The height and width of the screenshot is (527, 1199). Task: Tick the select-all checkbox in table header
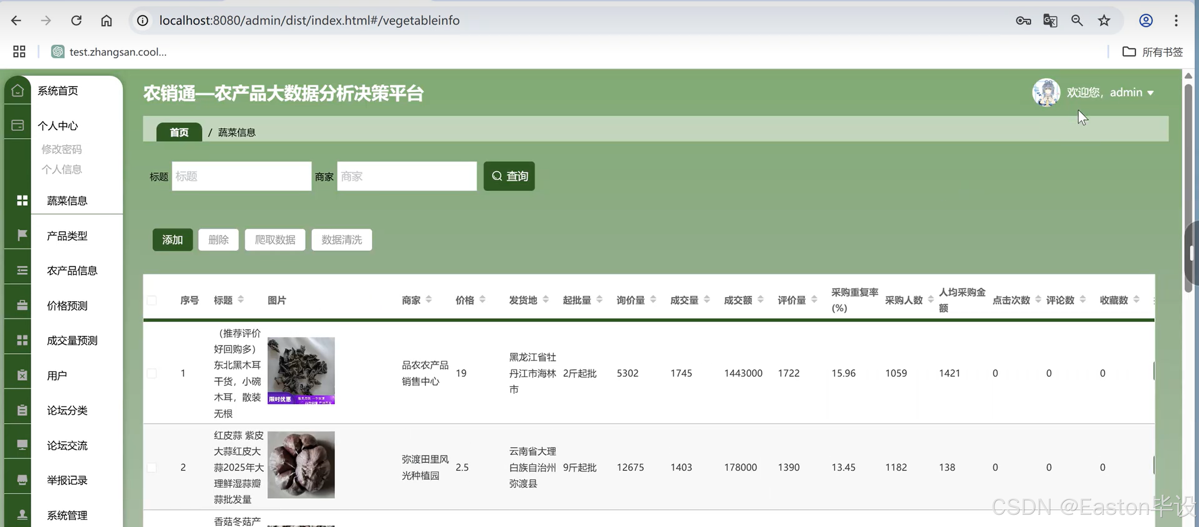coord(152,300)
